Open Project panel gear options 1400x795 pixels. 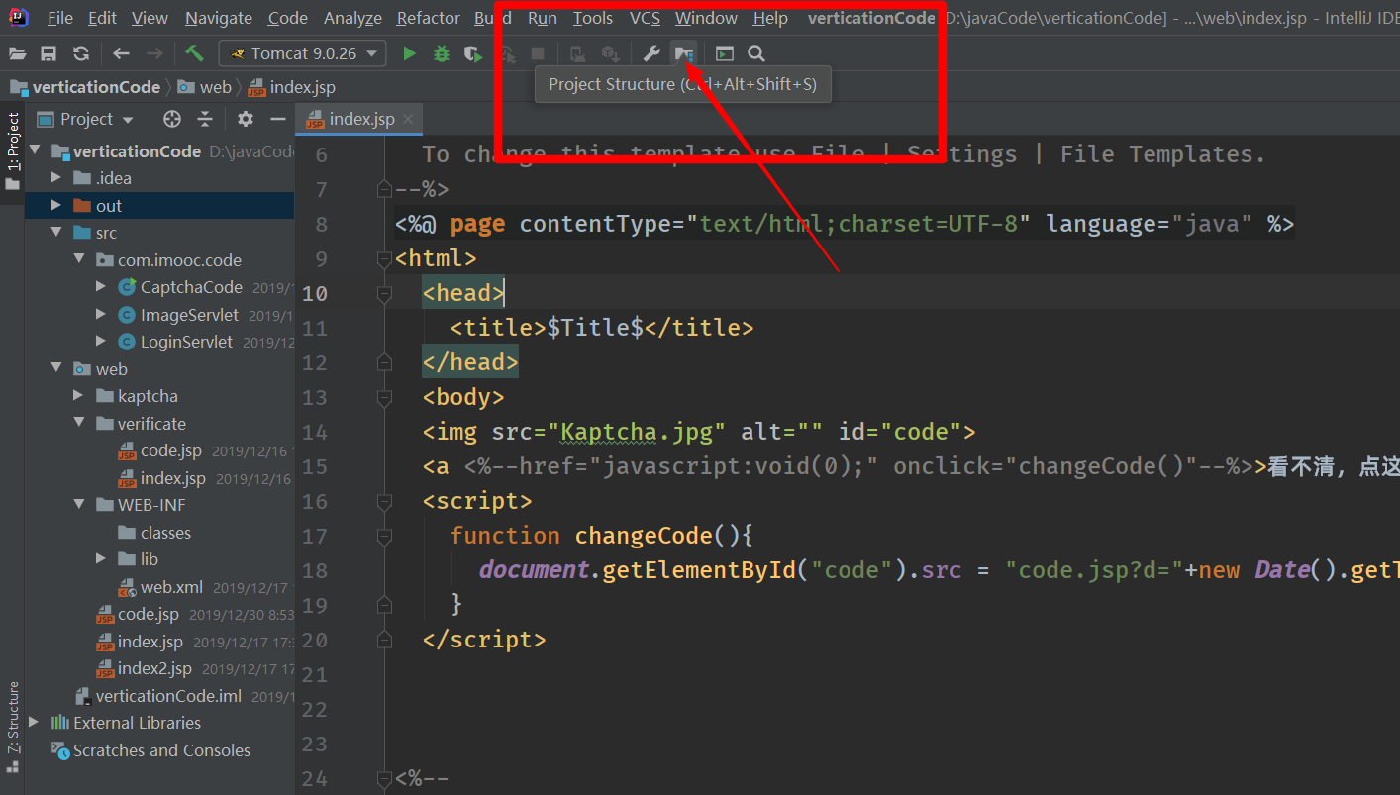click(x=246, y=119)
